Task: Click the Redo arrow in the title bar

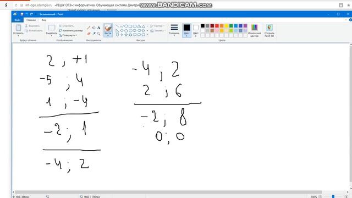Action: 32,14
